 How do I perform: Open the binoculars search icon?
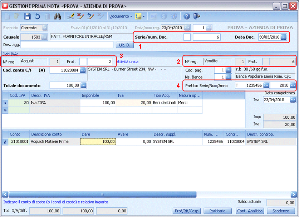tap(57, 16)
